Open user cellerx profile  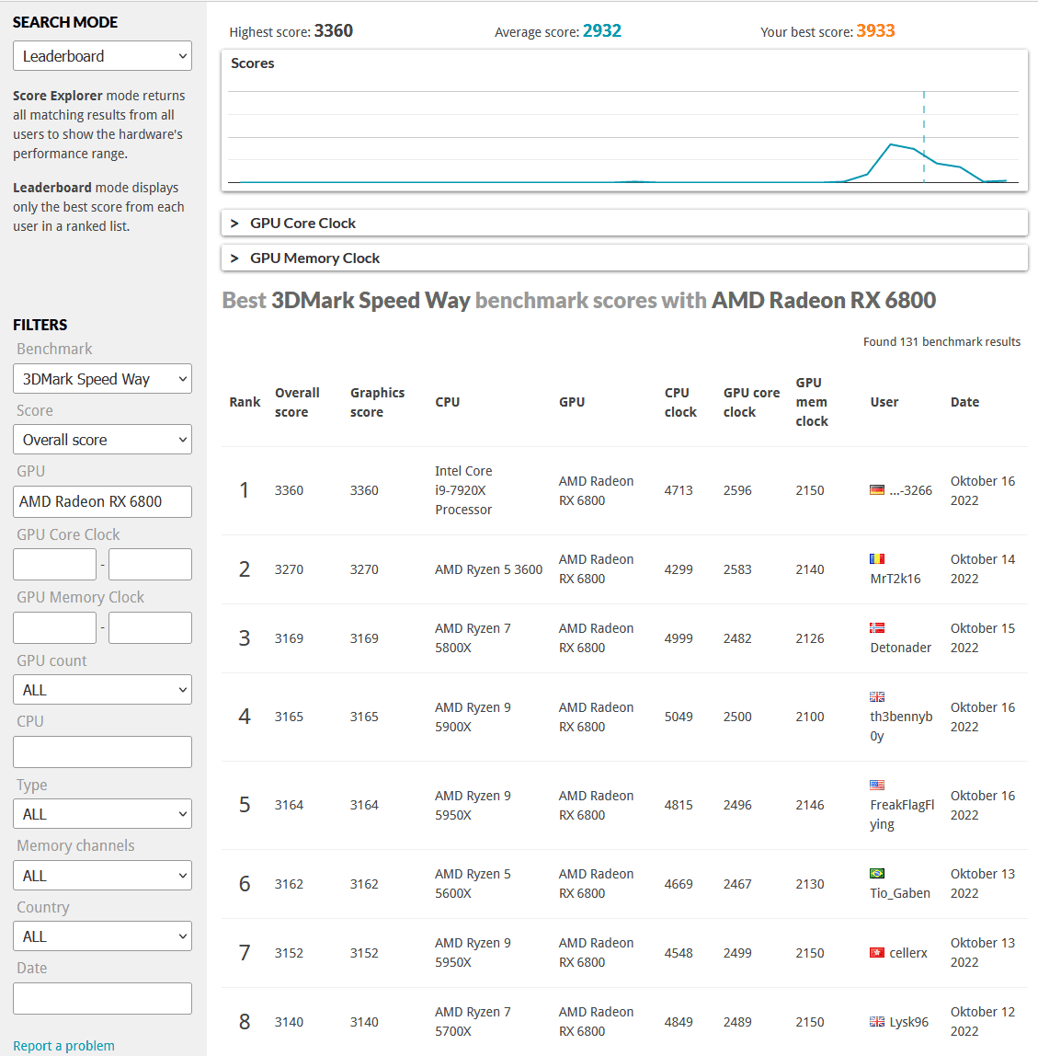908,953
